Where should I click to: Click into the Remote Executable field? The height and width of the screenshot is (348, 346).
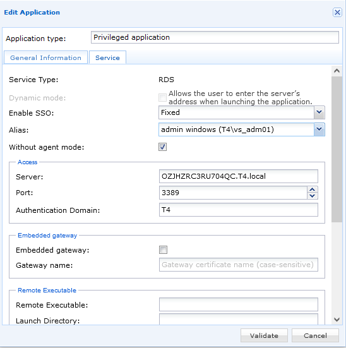(x=239, y=304)
